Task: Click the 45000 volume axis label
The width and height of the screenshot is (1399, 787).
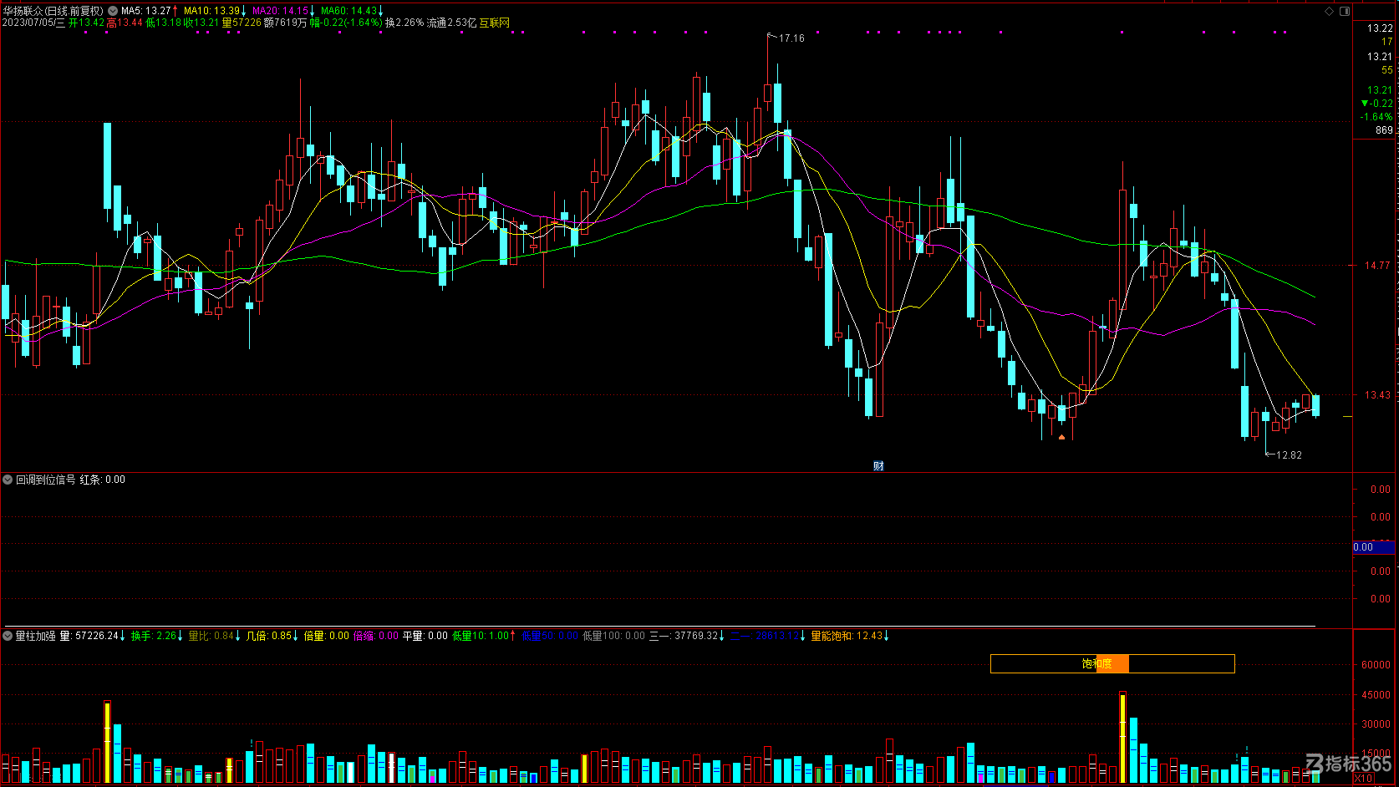Action: click(x=1376, y=695)
